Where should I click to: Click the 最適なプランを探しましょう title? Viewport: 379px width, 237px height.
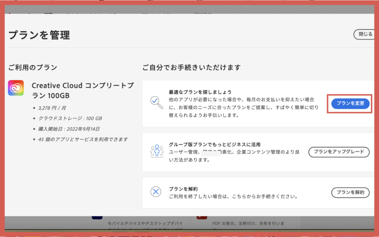(x=200, y=92)
